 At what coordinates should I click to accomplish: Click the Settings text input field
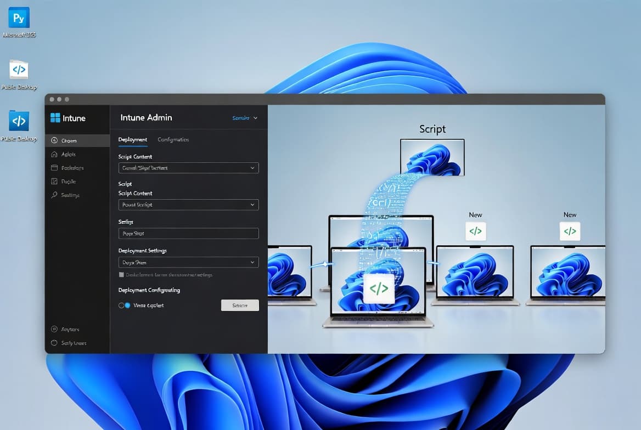188,234
